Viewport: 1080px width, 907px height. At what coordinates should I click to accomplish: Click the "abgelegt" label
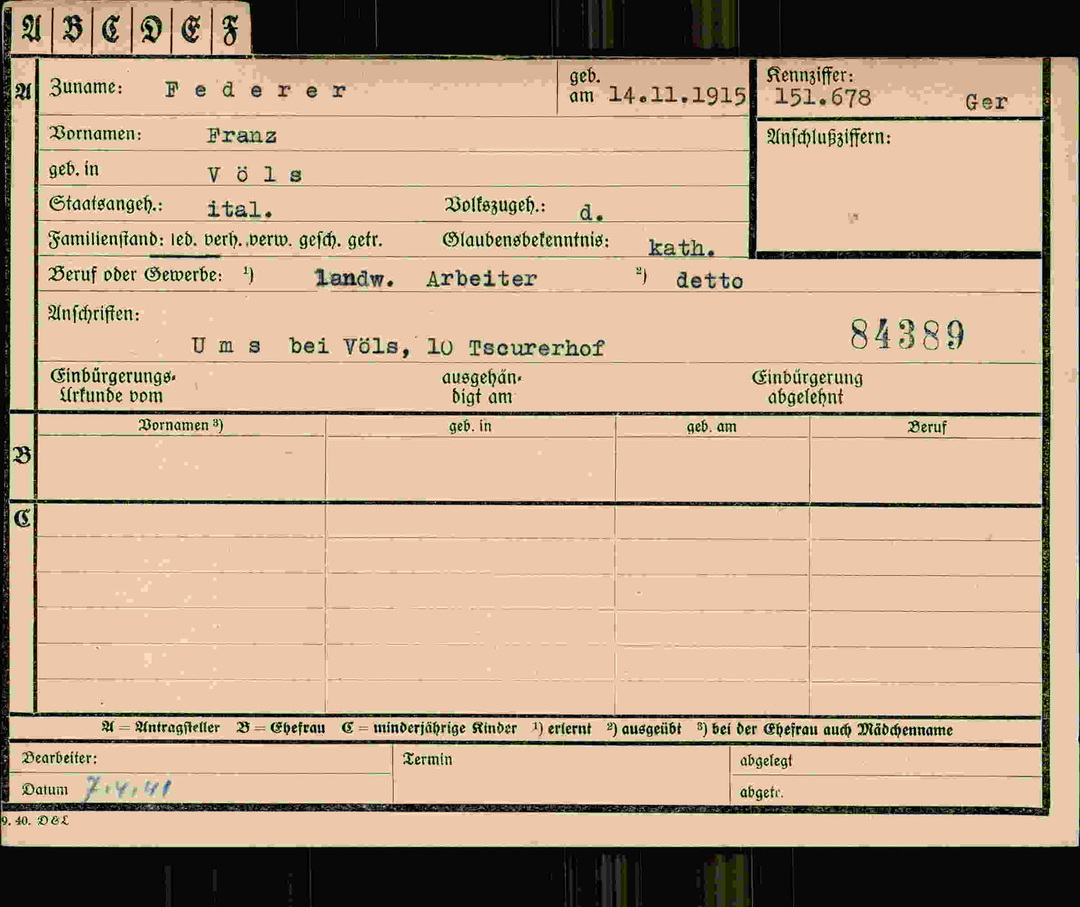coord(766,761)
